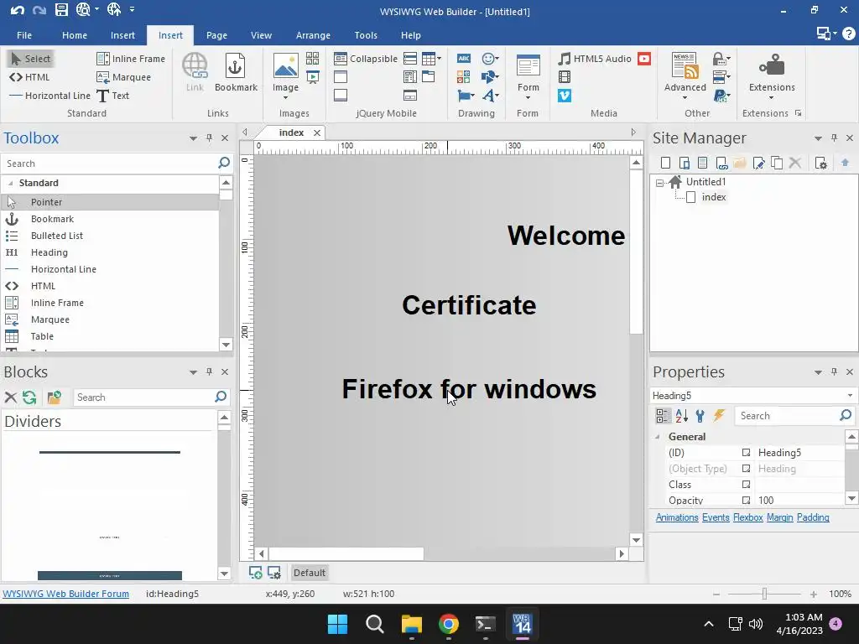Open the Padding link in Properties
Viewport: 859px width, 644px height.
coord(813,517)
